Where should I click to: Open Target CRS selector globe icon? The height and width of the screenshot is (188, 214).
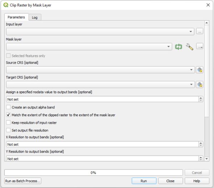click(199, 85)
